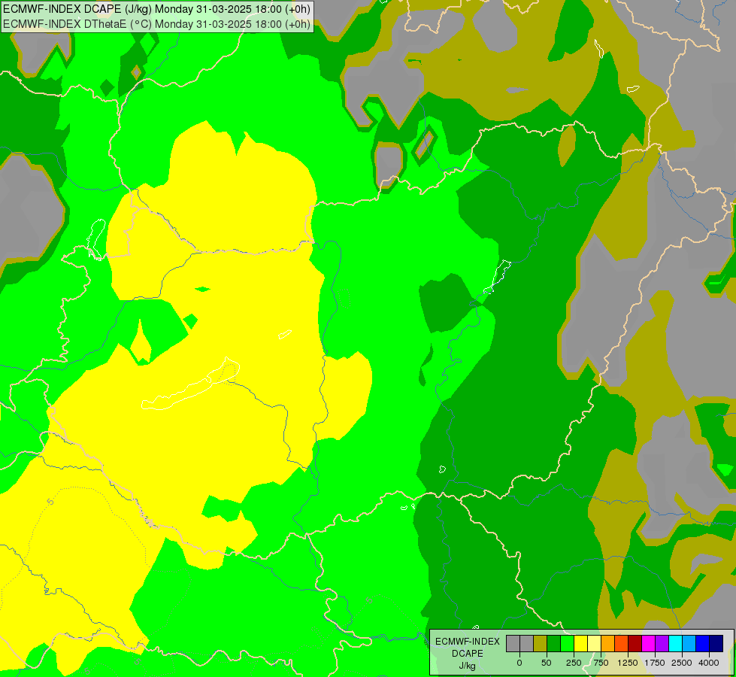736x677 pixels.
Task: Click the 750 value on the legend scale
Action: pos(601,663)
